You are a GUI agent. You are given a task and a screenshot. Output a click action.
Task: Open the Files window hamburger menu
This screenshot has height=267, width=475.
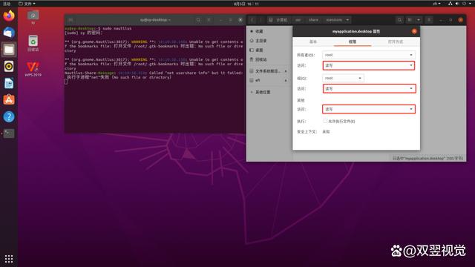click(429, 20)
